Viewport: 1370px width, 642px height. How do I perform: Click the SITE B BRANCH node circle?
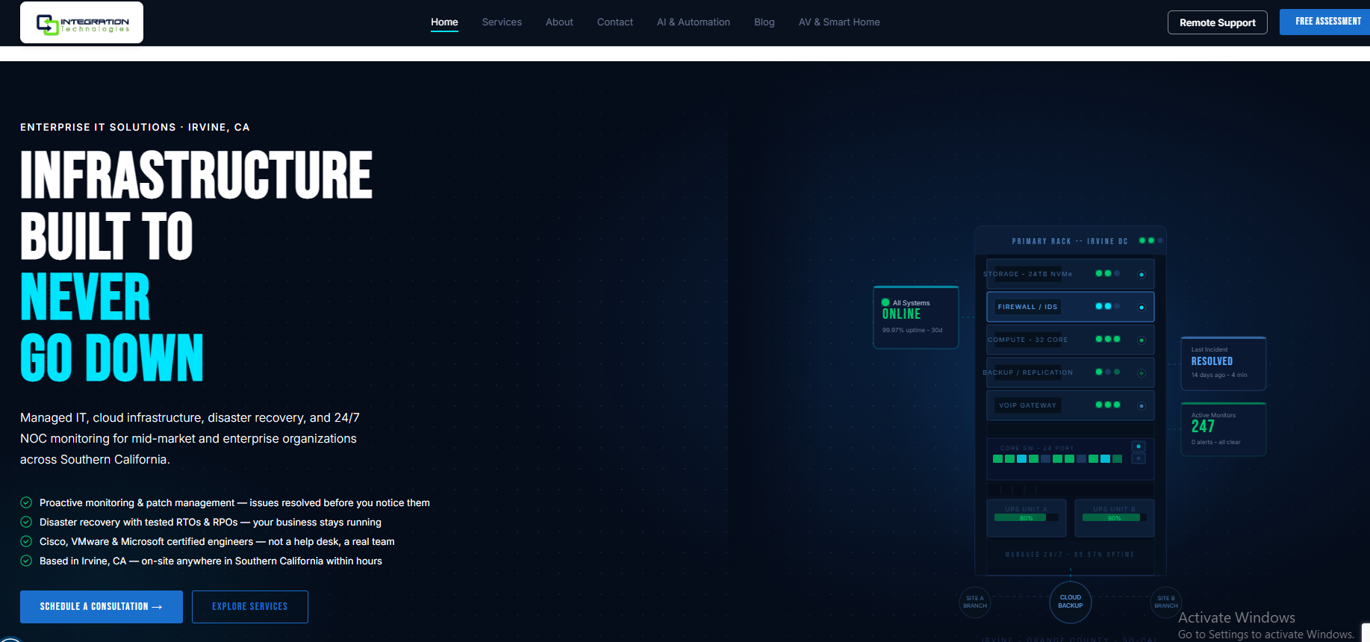[x=1166, y=602]
